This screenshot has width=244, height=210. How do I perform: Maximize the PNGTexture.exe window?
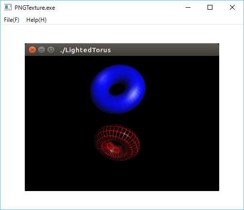[210, 7]
